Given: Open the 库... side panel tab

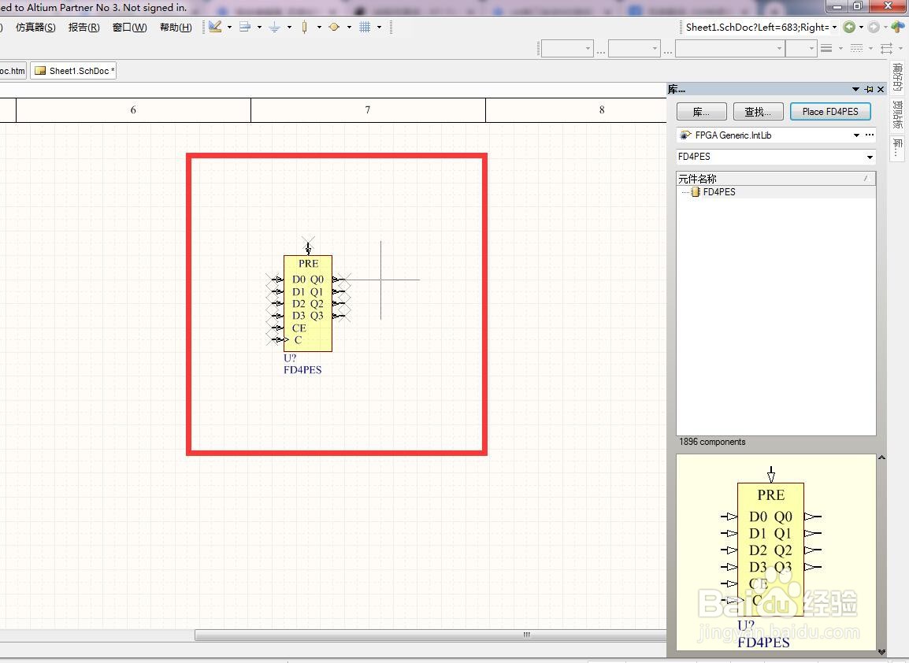Looking at the screenshot, I should coord(897,146).
